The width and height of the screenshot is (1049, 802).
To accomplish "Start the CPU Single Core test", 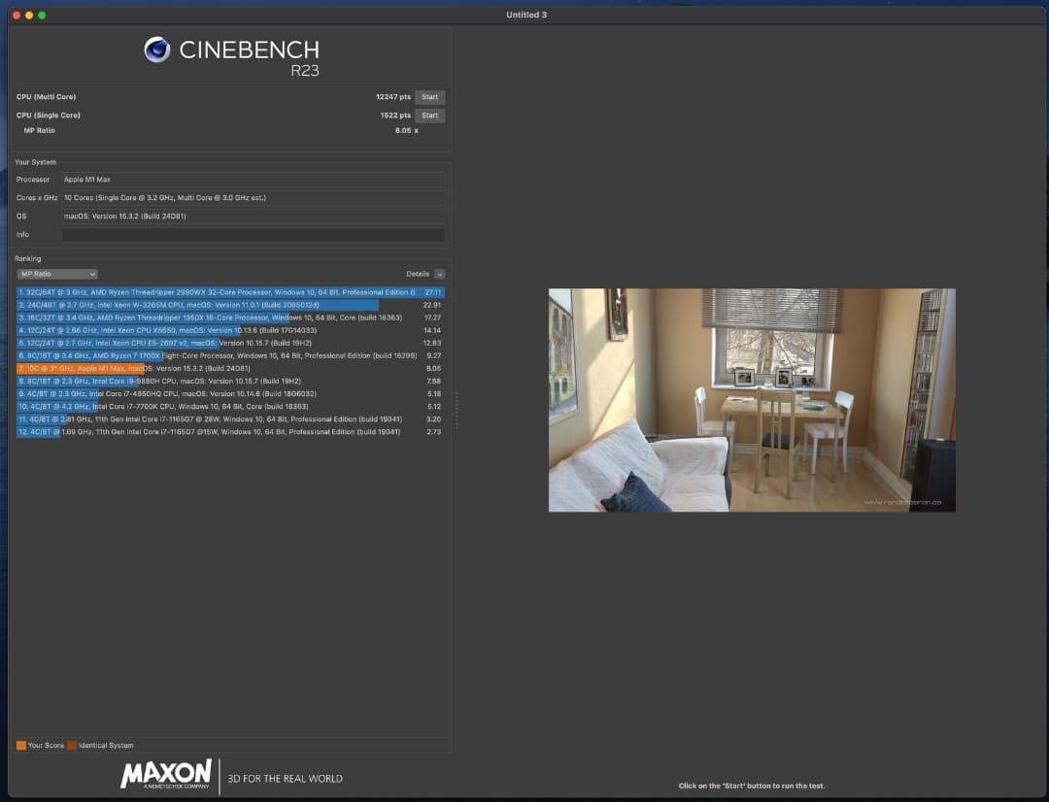I will coord(429,116).
